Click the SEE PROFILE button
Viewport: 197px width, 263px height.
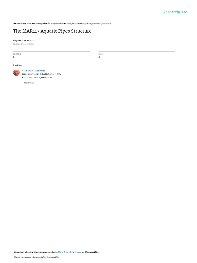29,83
